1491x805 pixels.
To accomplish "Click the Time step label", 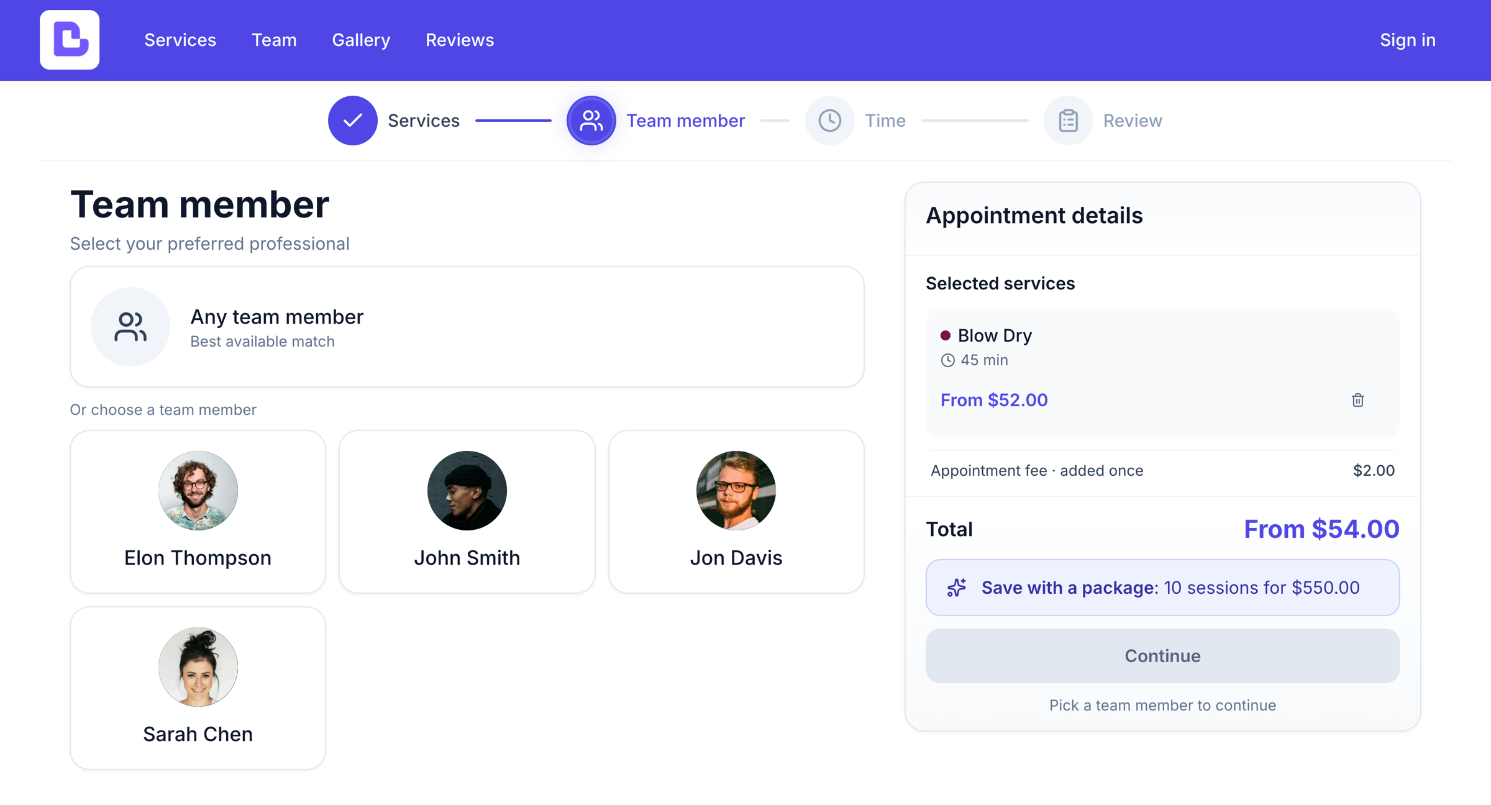I will 885,121.
